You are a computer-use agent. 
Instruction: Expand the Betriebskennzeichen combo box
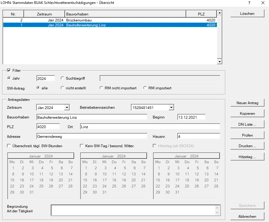coord(171,108)
